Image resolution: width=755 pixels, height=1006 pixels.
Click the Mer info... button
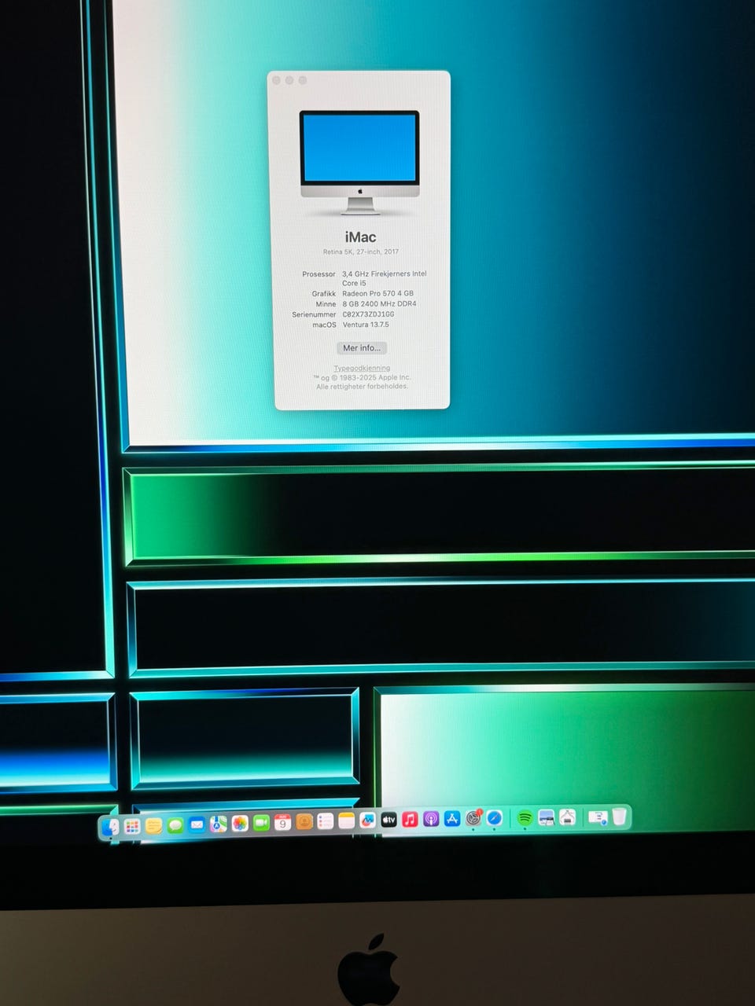coord(362,347)
